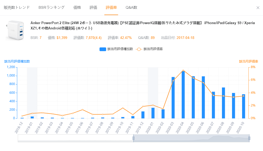Toggle the 該当月評価増加数 legend series

coord(116,49)
